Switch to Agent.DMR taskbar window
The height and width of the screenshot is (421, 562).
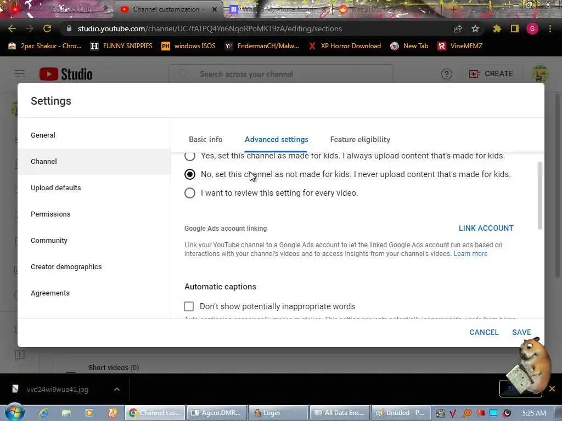[217, 413]
